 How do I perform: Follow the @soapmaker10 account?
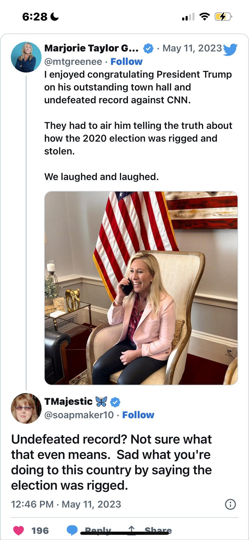[x=138, y=415]
